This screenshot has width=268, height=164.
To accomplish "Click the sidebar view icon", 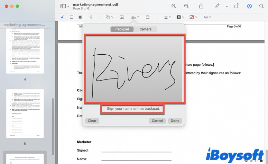I will click(63, 6).
